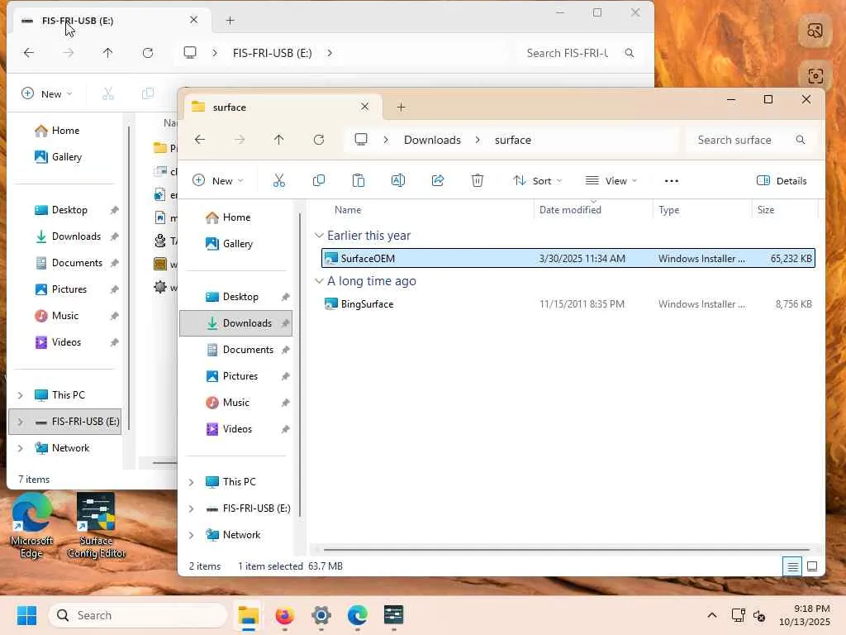Go up a level in FIS-FRI-USB window
Viewport: 846px width, 635px height.
point(108,53)
